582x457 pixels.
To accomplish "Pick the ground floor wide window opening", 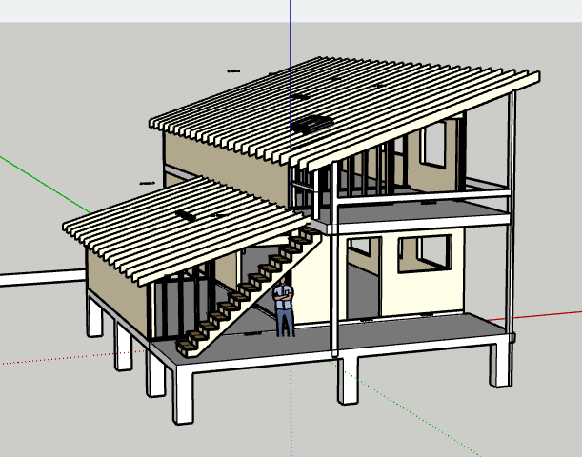I will click(x=425, y=254).
